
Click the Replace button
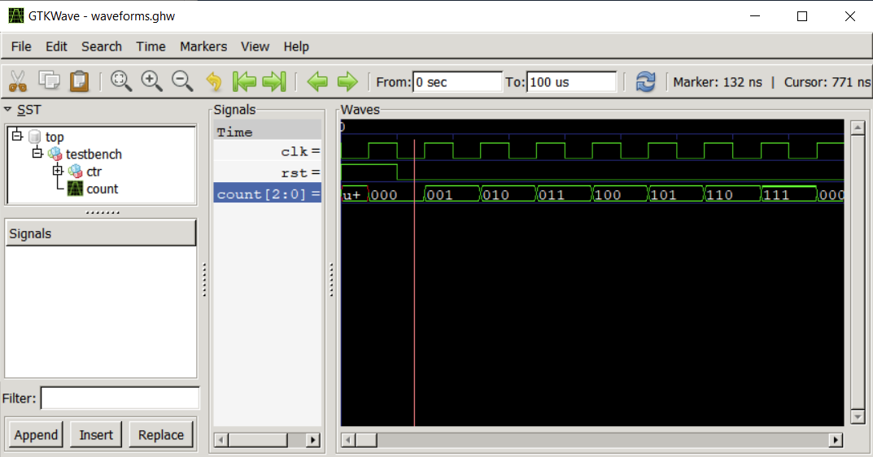coord(161,435)
